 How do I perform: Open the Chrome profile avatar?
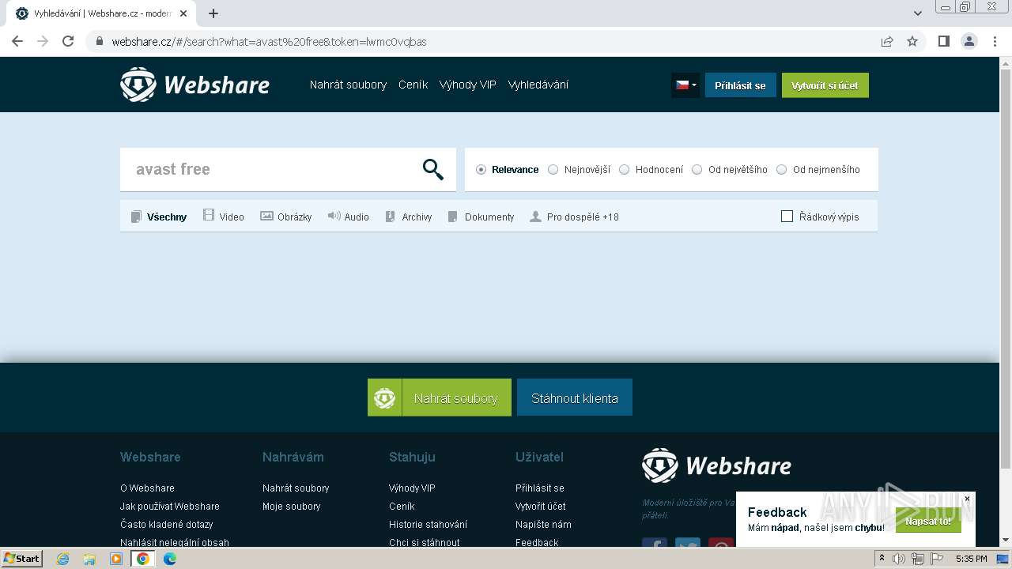[969, 42]
